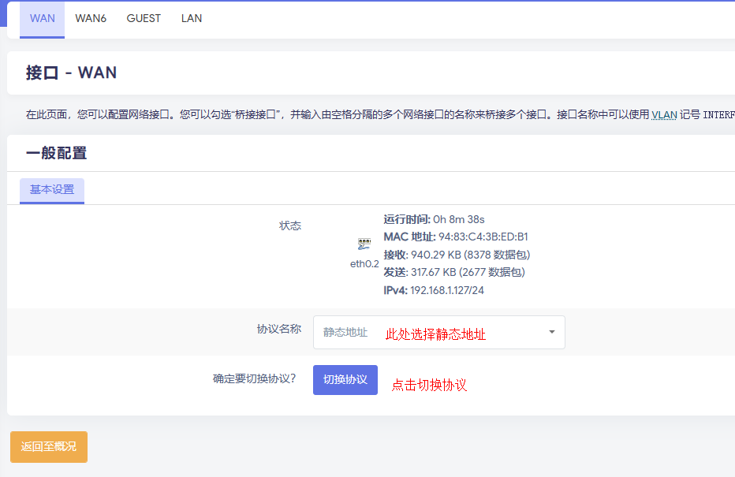Select the GUEST interface tab

click(x=144, y=18)
